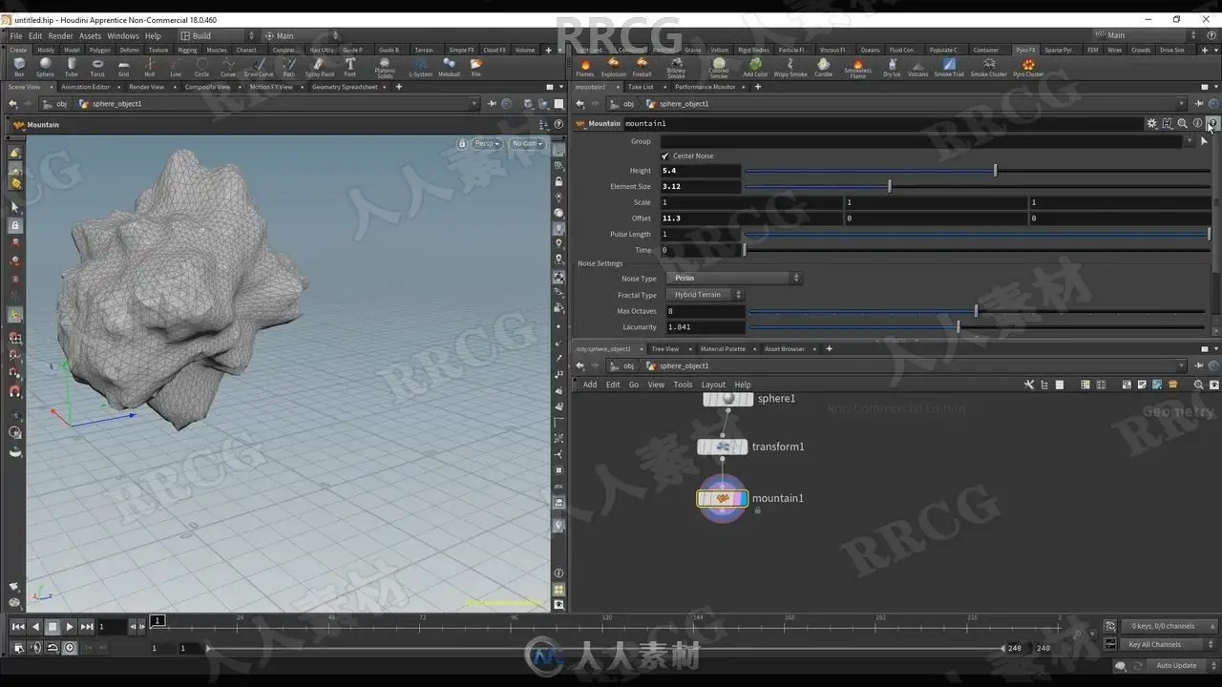
Task: Select the Explosion pyro tool
Action: pyautogui.click(x=614, y=67)
